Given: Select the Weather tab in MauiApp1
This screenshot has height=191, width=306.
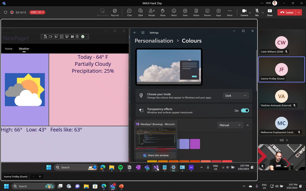Looking at the screenshot, I should [x=24, y=49].
